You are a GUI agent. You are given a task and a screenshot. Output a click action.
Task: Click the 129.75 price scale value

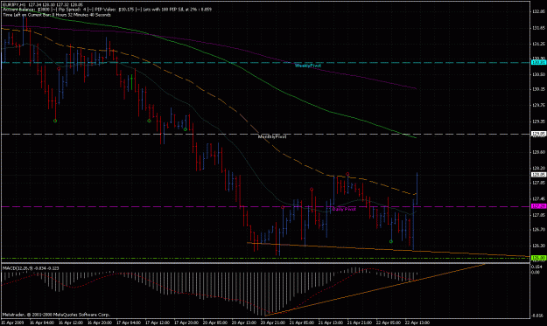click(x=539, y=105)
